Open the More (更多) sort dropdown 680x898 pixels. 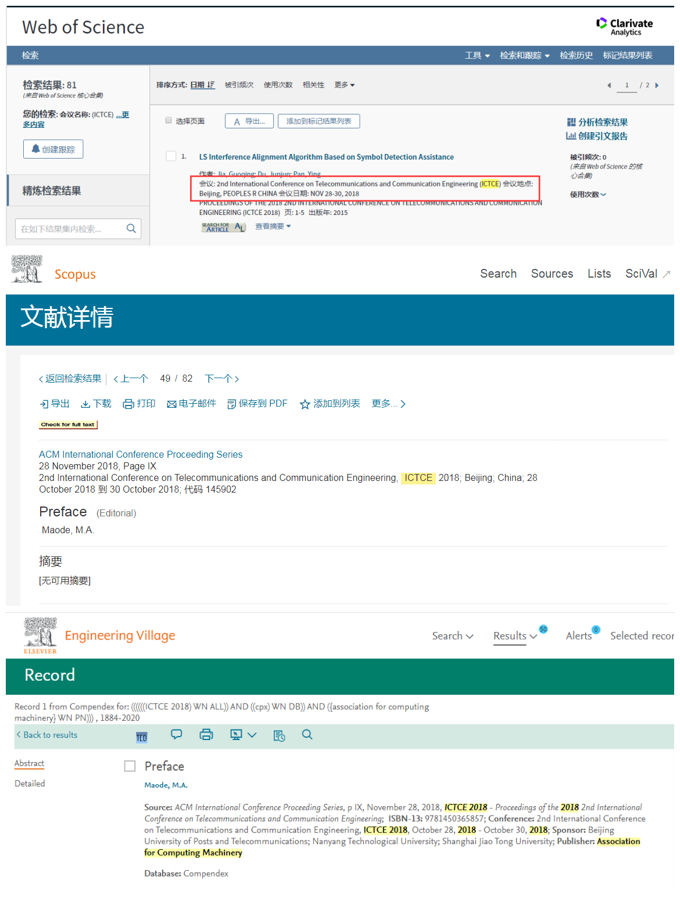pyautogui.click(x=345, y=85)
